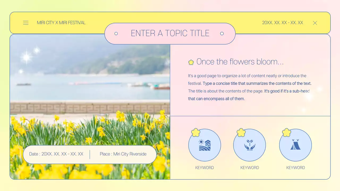The width and height of the screenshot is (340, 191).
Task: Click yellow flower badge on tent circle
Action: 287,132
